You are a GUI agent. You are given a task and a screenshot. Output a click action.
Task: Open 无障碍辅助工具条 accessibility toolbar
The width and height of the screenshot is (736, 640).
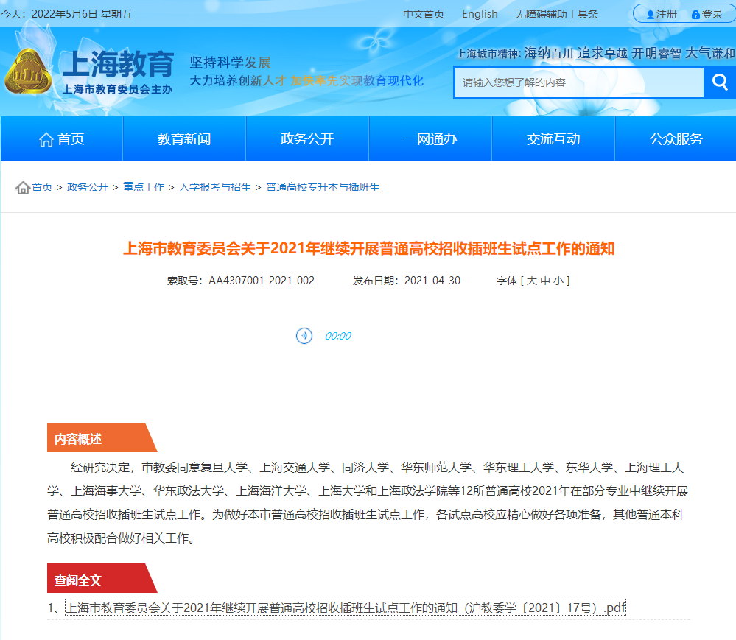(557, 14)
